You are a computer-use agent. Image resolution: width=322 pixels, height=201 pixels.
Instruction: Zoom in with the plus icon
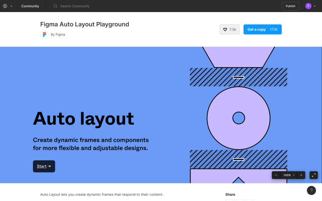301,175
